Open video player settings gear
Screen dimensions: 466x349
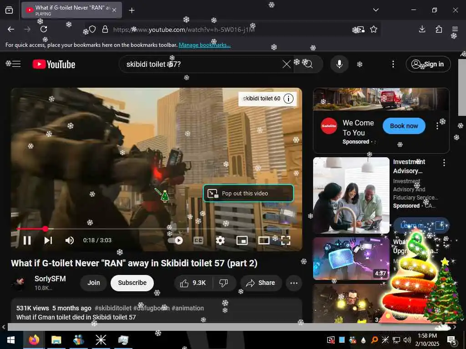[220, 240]
